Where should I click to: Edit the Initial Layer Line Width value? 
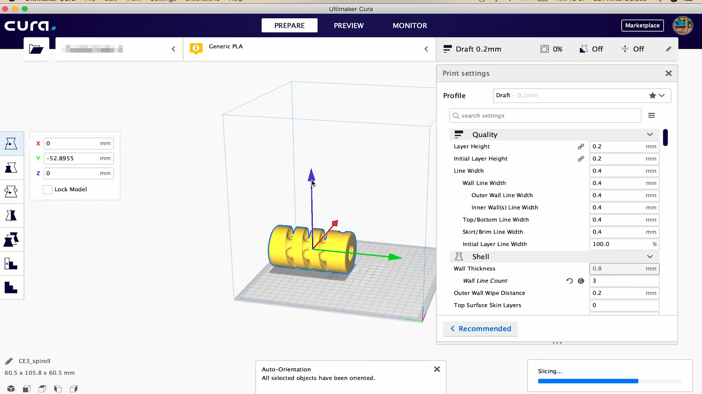pos(624,244)
